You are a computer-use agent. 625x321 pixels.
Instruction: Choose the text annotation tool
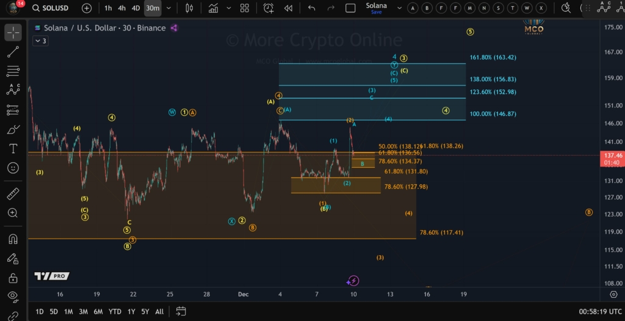(x=13, y=149)
